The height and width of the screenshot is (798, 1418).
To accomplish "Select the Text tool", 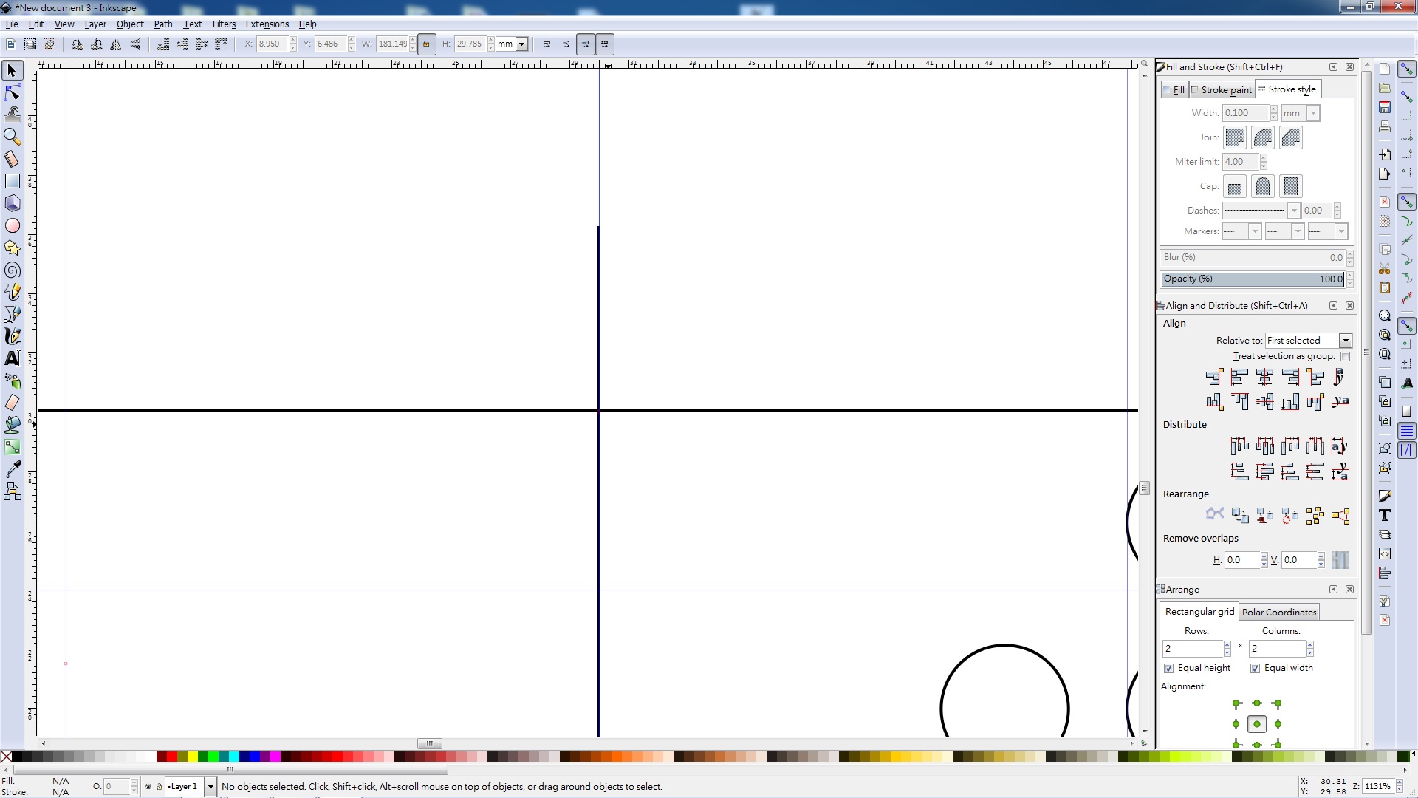I will point(13,358).
